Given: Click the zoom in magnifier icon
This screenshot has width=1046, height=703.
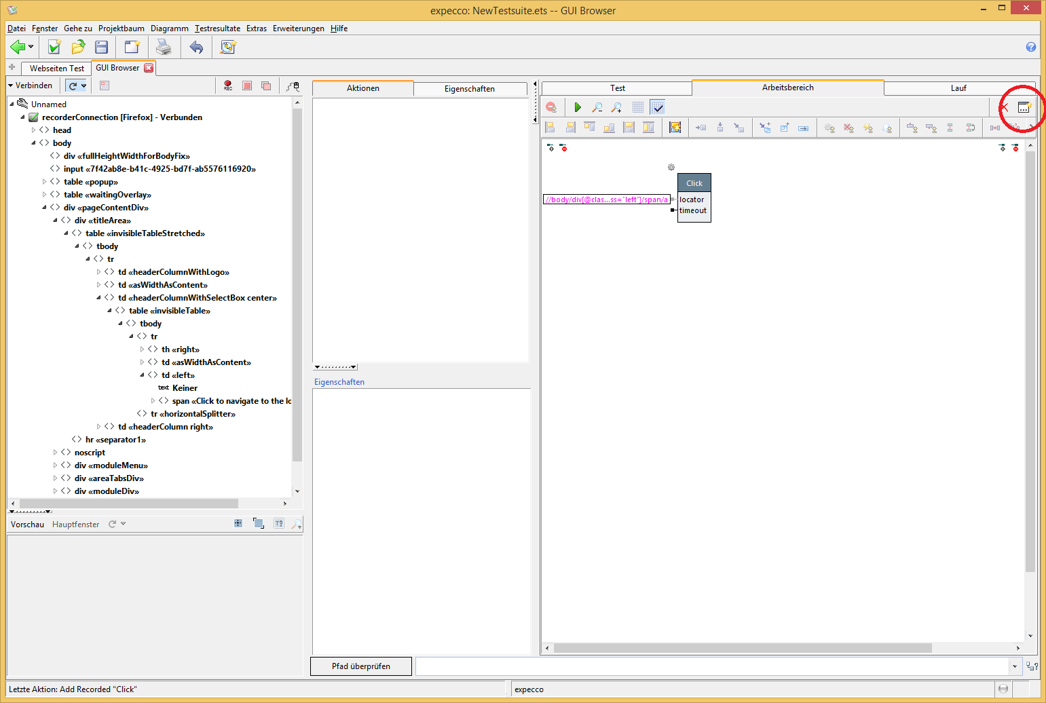Looking at the screenshot, I should [x=616, y=107].
